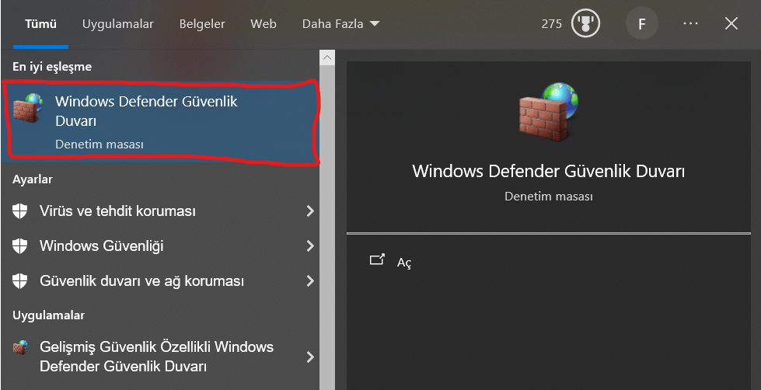Select the Belgeler tab
This screenshot has width=761, height=390.
202,24
